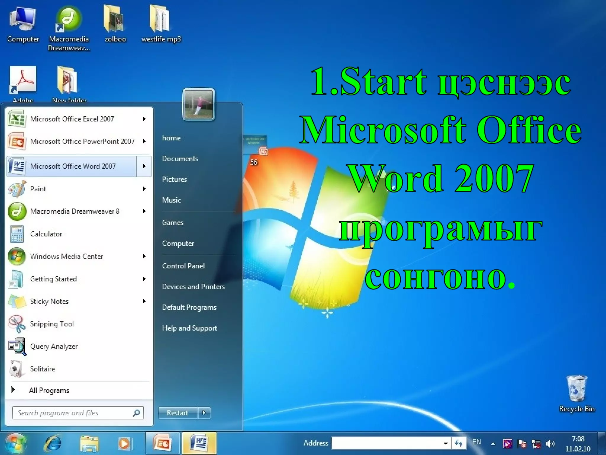This screenshot has width=606, height=455.
Task: Click EN language indicator in taskbar
Action: pyautogui.click(x=476, y=442)
